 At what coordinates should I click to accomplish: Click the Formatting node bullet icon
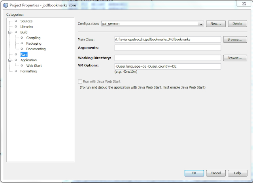(x=16, y=71)
